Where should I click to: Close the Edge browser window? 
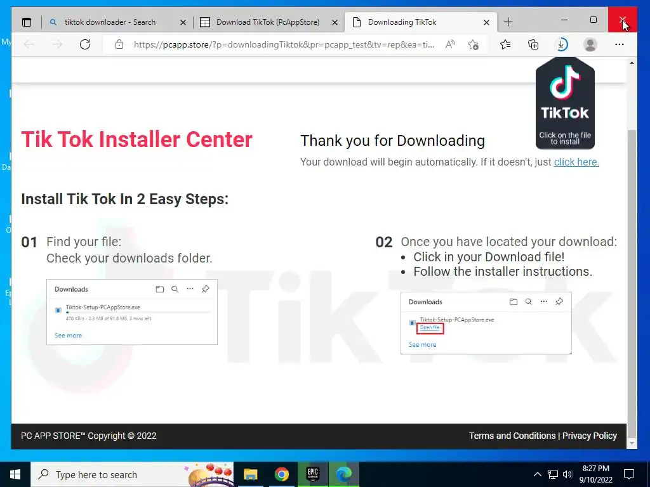tap(623, 20)
